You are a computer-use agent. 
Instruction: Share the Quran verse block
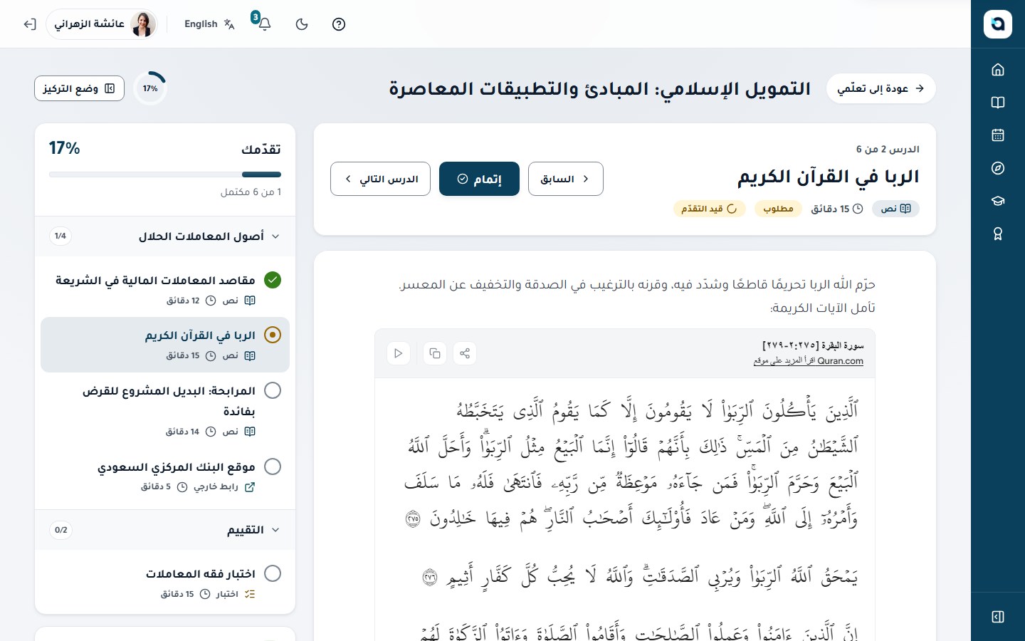pos(465,353)
